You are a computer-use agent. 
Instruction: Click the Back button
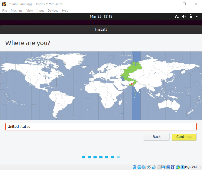click(156, 137)
